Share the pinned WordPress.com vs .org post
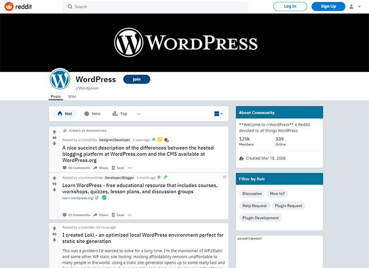Viewport: 369px width, 268px height. click(x=101, y=168)
